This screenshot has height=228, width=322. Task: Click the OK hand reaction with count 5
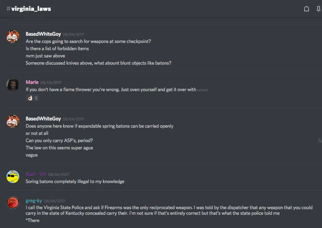(33, 98)
